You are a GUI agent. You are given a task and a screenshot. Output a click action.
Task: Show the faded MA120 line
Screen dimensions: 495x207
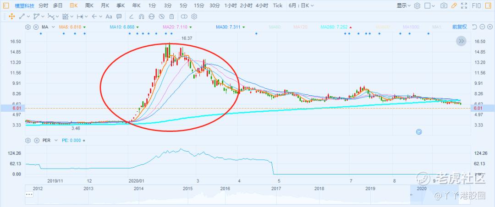(x=300, y=27)
